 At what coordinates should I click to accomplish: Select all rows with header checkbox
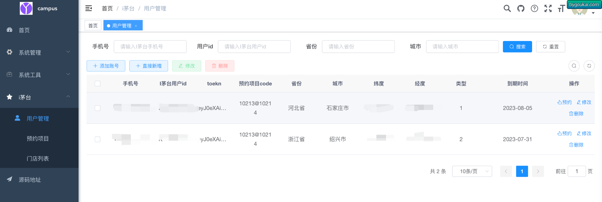click(x=98, y=84)
